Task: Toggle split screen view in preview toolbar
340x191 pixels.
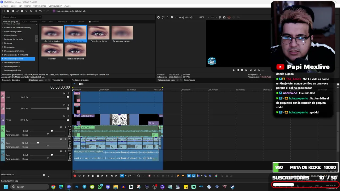Action: point(172,17)
